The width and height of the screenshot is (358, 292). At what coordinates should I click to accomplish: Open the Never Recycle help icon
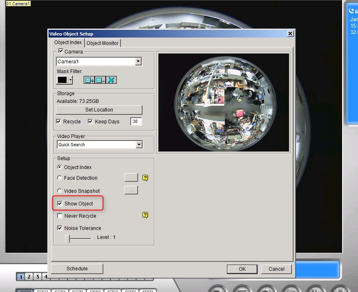[x=145, y=215]
